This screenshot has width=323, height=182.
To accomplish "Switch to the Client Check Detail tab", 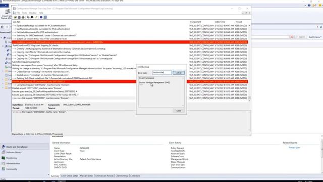I will coord(70,176).
